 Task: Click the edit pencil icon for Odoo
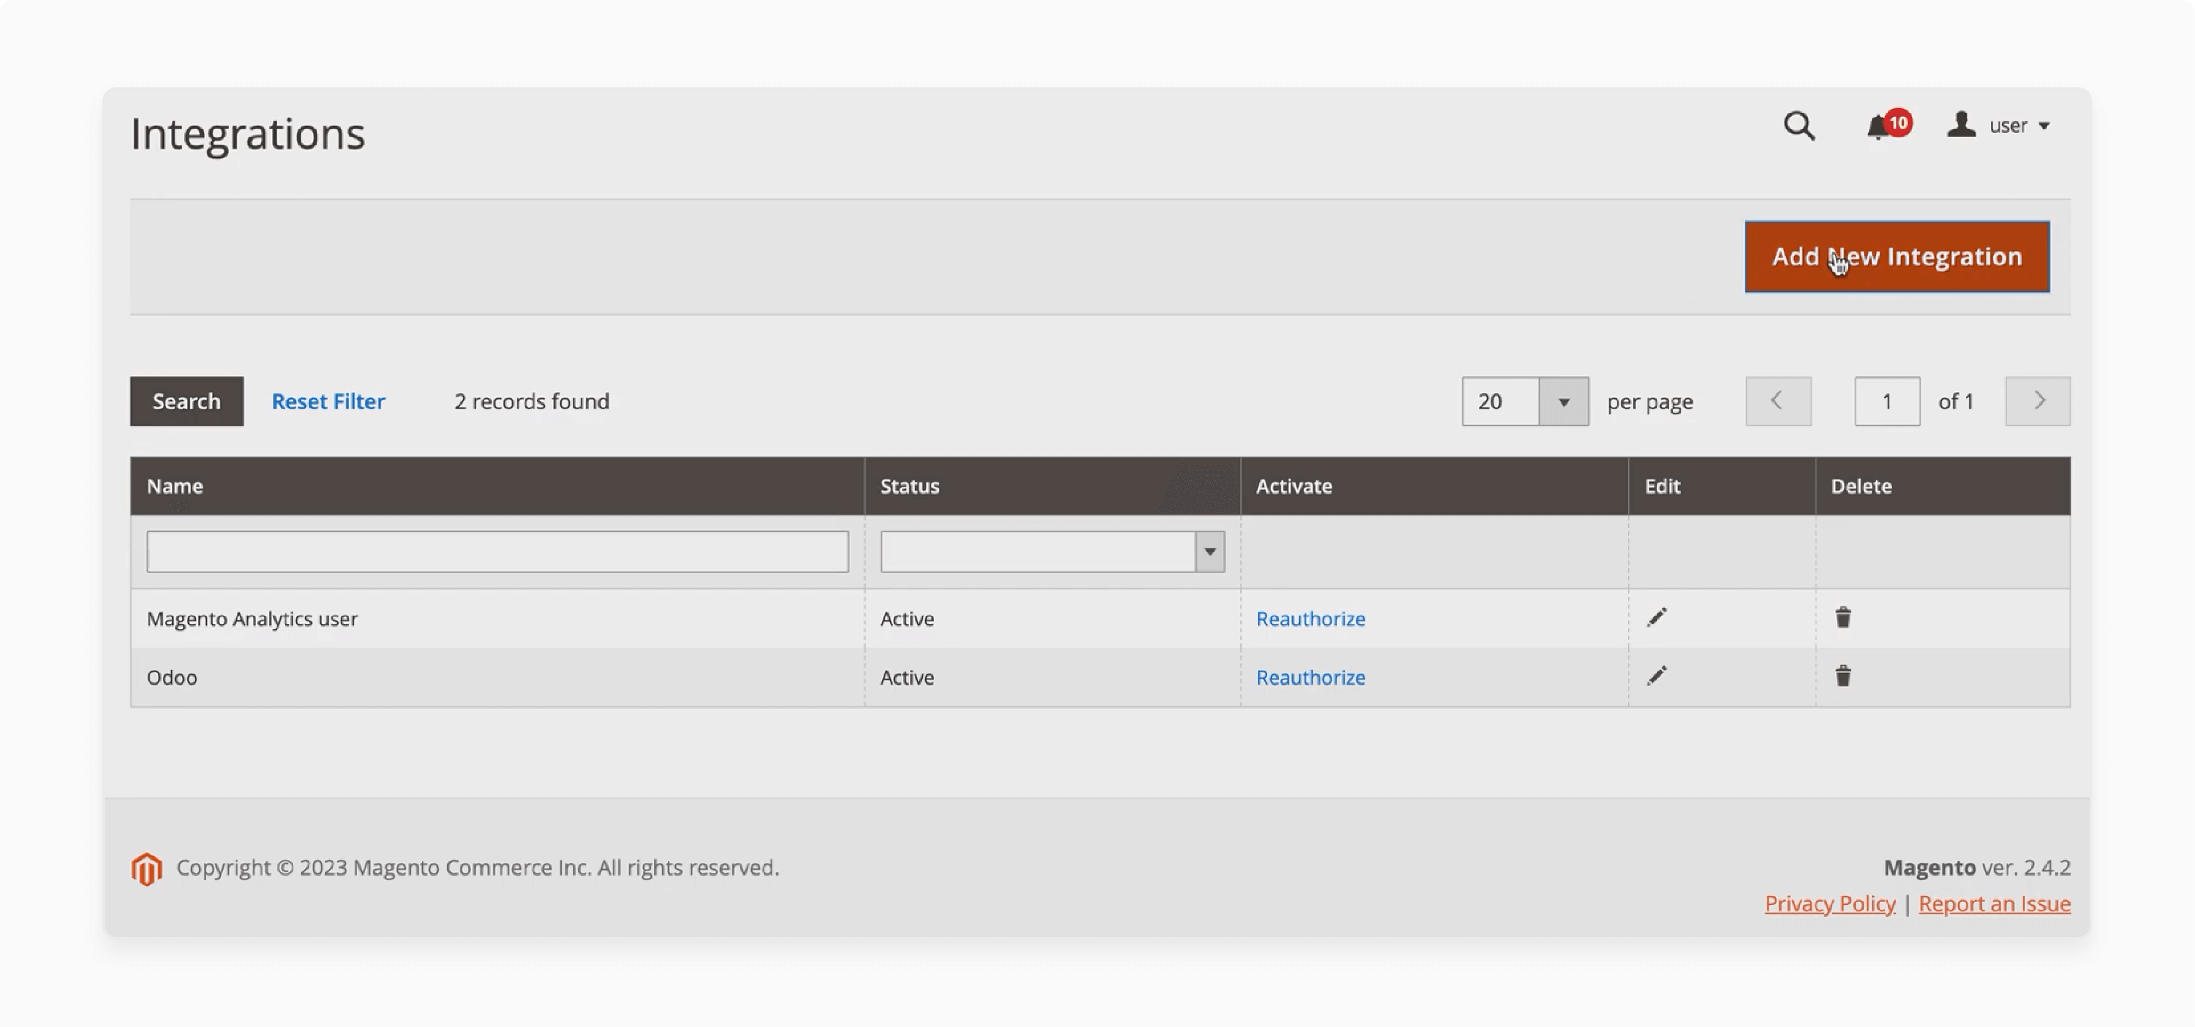tap(1657, 676)
